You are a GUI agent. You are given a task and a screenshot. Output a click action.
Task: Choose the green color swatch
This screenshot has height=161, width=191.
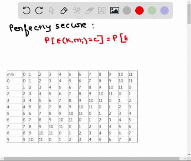[152, 10]
